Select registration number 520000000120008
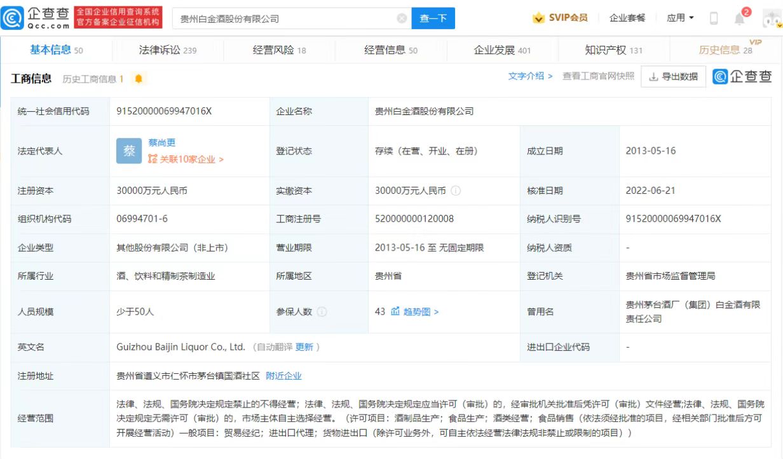The image size is (783, 459). pyautogui.click(x=414, y=219)
